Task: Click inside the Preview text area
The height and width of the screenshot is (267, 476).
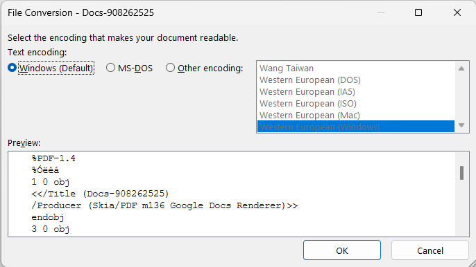Action: [231, 194]
